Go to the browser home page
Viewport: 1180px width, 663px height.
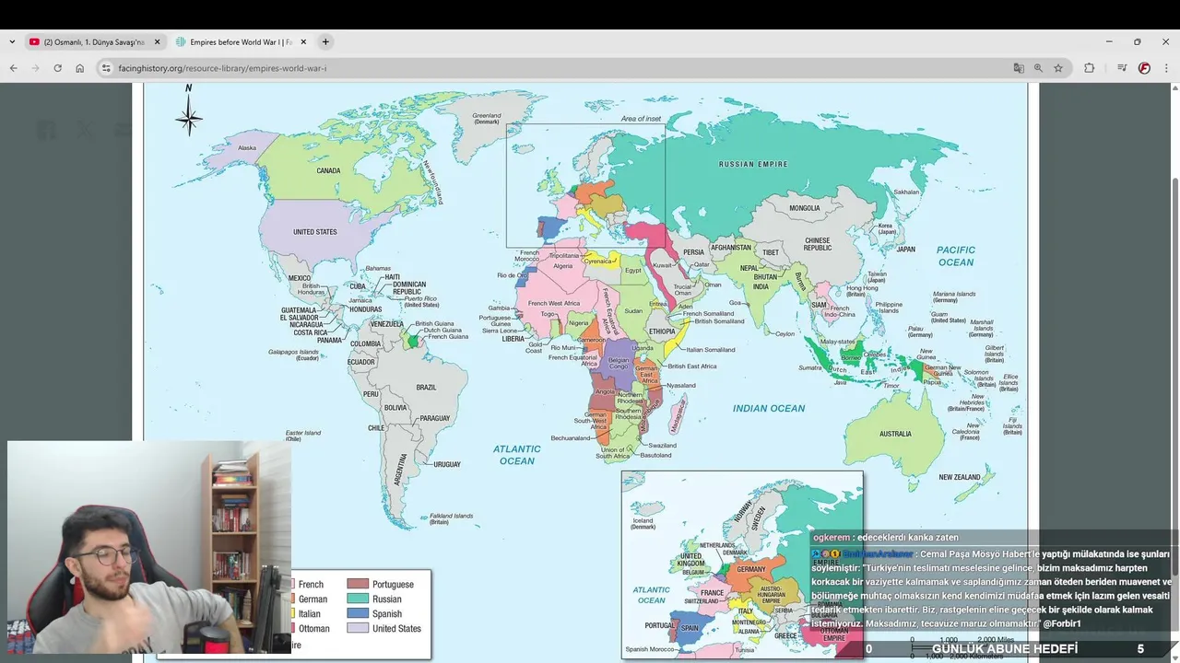click(x=79, y=68)
